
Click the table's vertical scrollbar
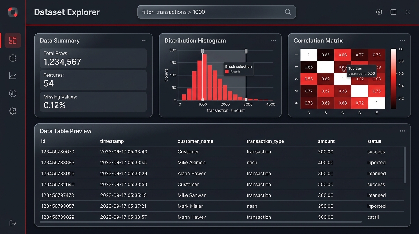click(405, 165)
